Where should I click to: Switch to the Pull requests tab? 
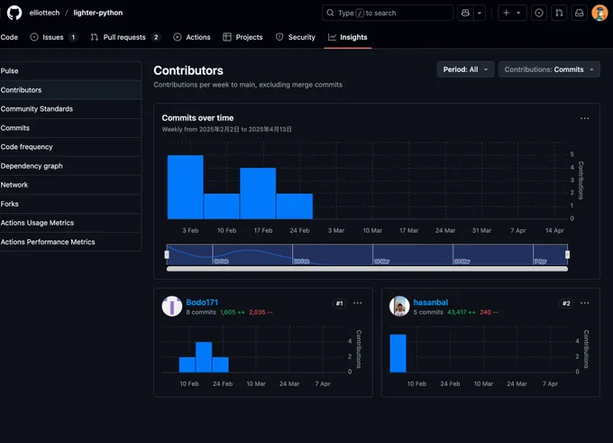(x=124, y=37)
